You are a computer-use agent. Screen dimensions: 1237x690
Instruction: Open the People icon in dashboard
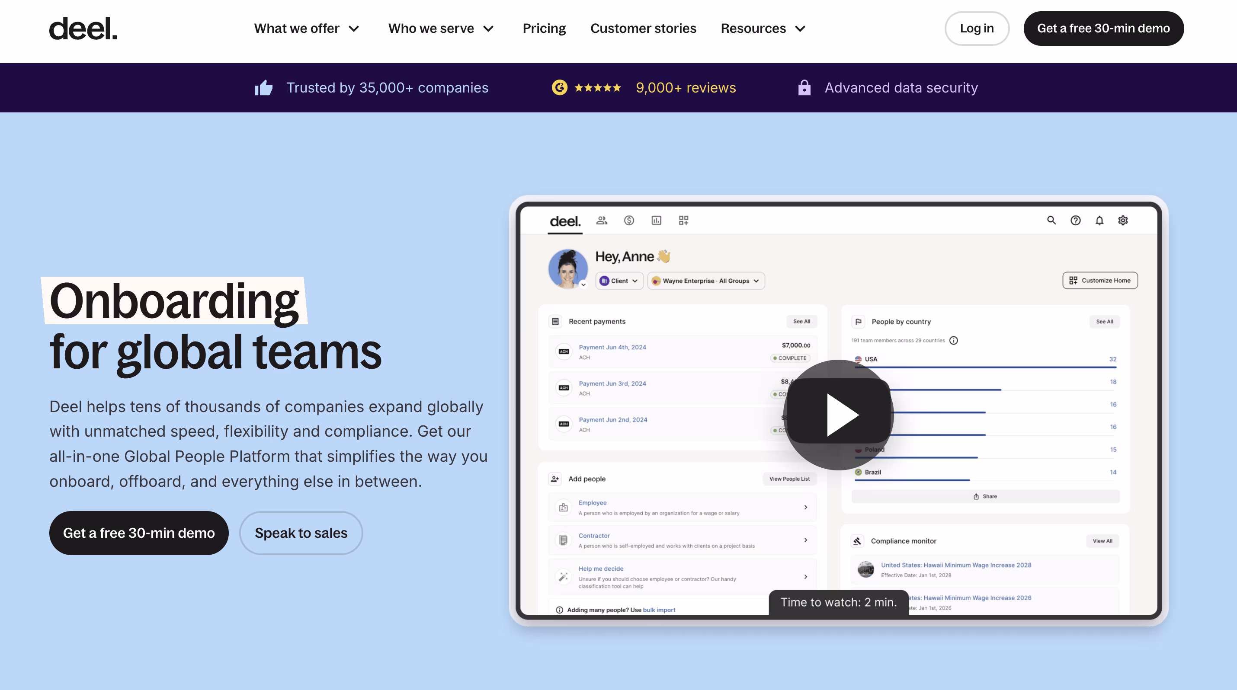click(602, 220)
